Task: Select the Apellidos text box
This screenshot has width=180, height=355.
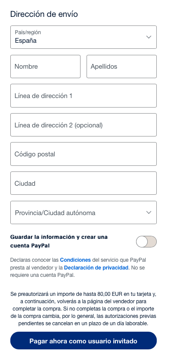Action: (121, 67)
